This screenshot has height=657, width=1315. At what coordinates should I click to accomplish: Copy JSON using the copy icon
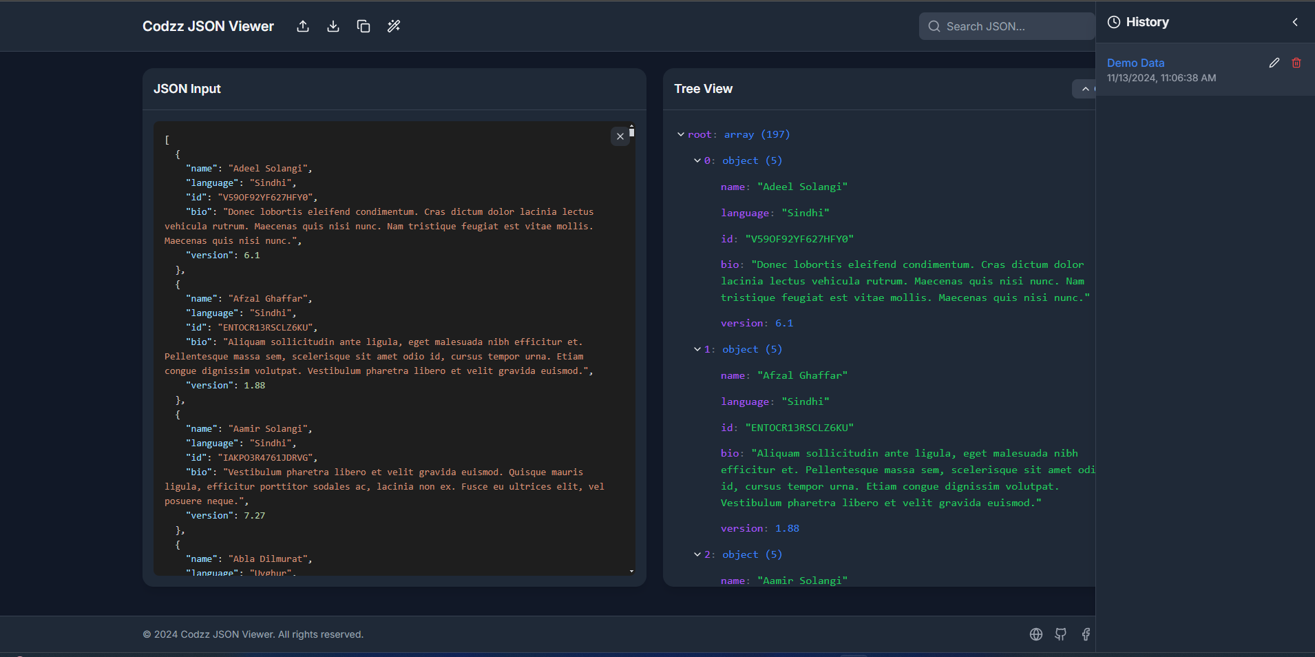point(364,26)
